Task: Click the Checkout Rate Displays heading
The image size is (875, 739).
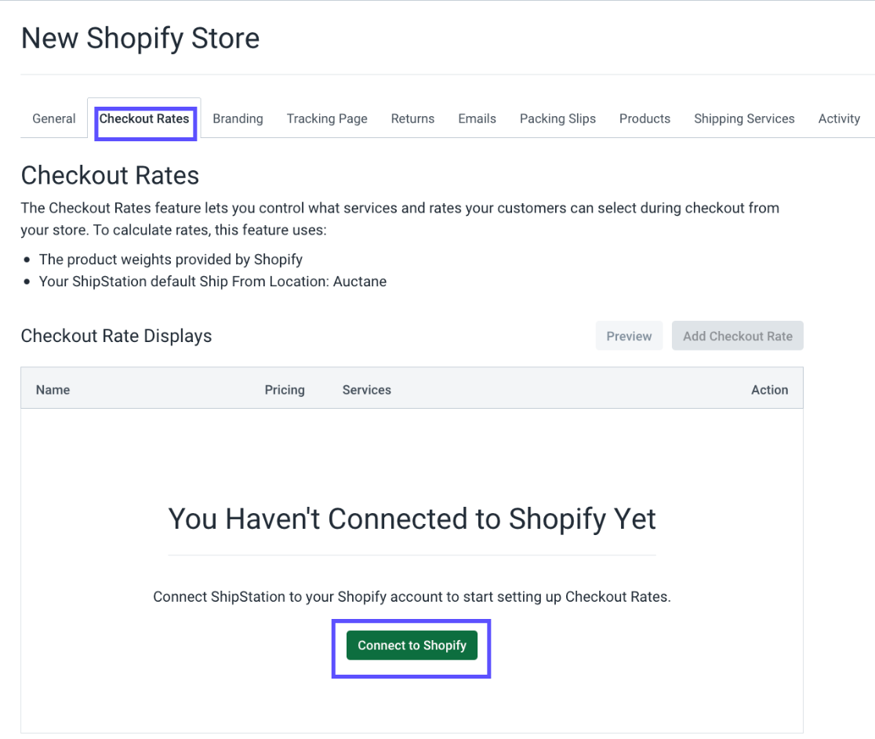Action: [116, 336]
